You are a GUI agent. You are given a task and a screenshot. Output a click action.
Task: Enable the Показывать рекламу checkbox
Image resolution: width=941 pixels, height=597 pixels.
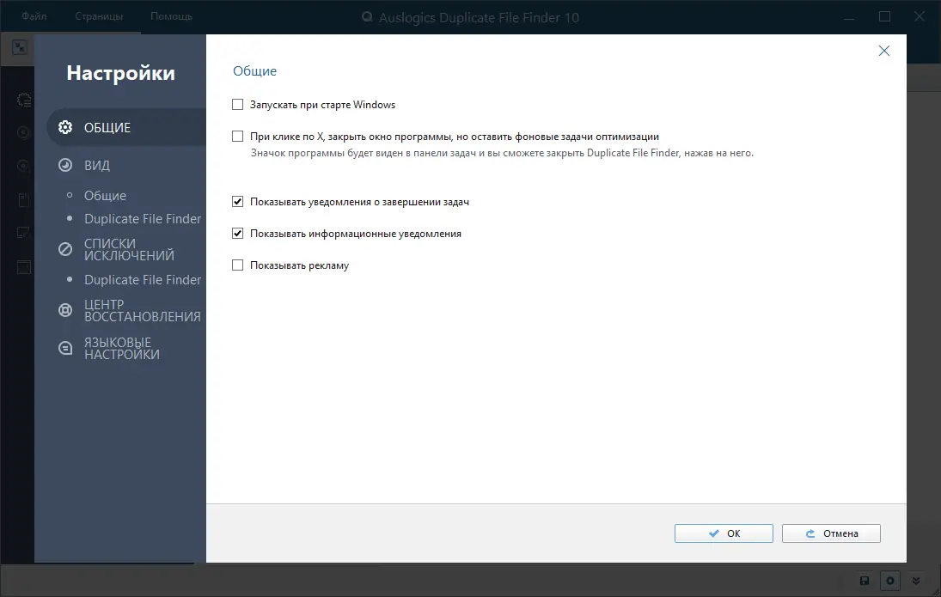[238, 265]
